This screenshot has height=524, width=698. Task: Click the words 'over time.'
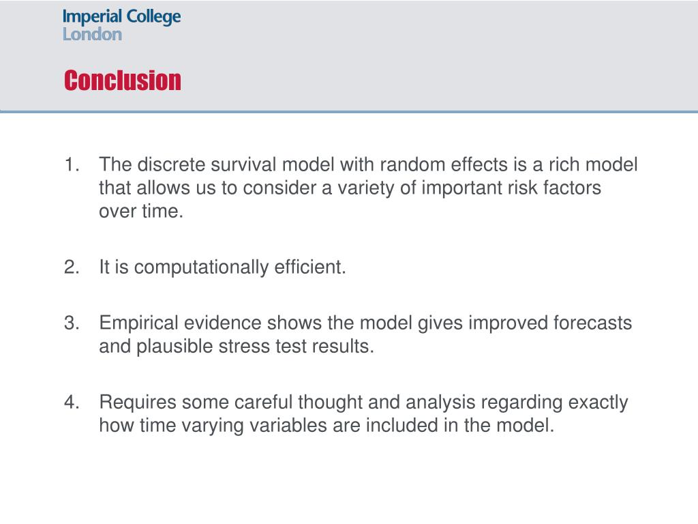point(141,211)
